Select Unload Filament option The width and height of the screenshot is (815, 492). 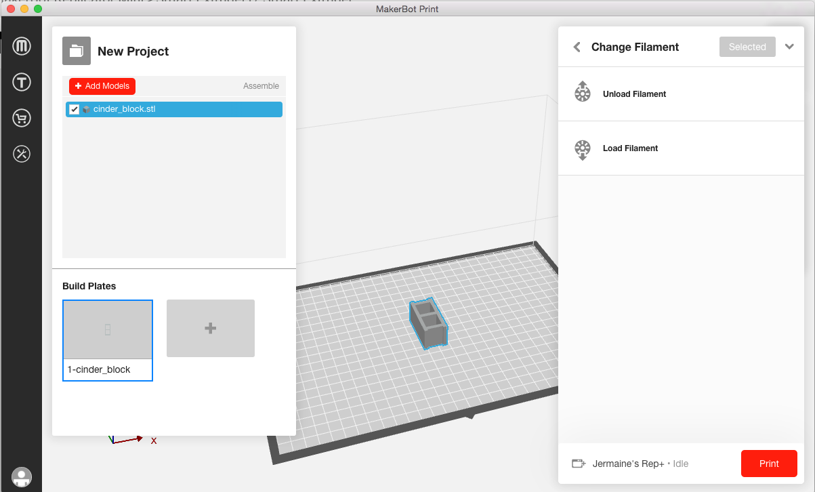681,94
